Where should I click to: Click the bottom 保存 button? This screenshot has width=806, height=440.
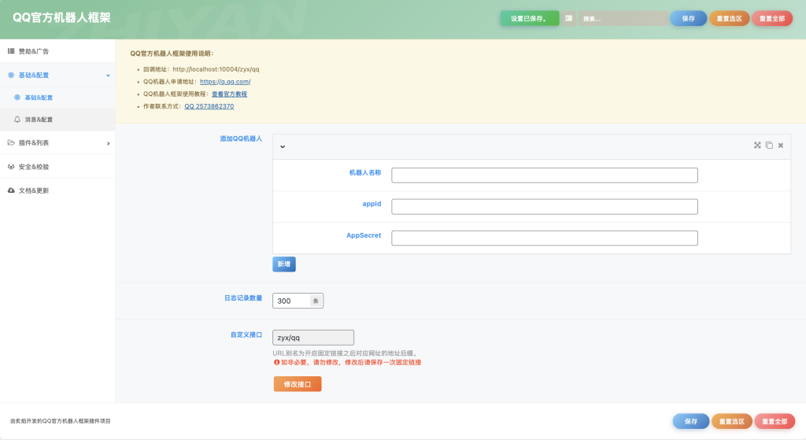pos(691,421)
